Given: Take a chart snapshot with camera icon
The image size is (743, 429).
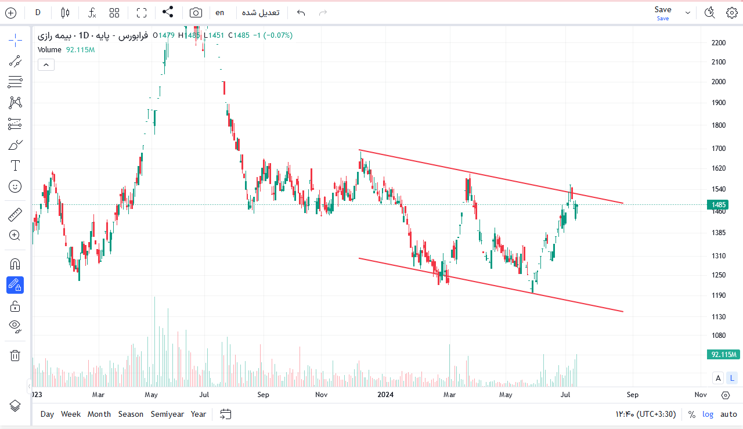Looking at the screenshot, I should [x=196, y=13].
